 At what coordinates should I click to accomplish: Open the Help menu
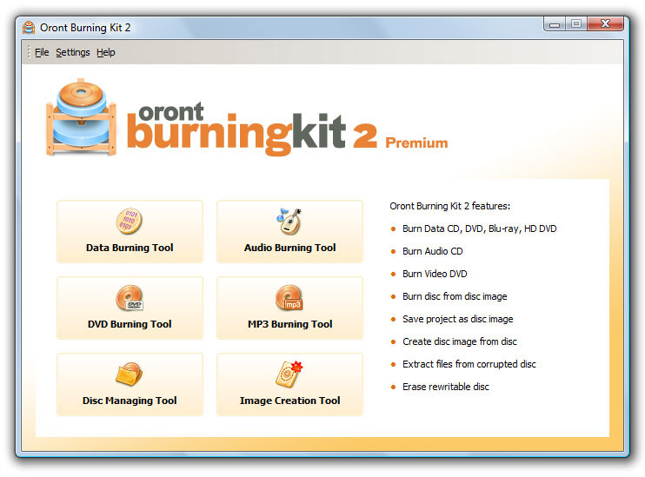click(106, 52)
